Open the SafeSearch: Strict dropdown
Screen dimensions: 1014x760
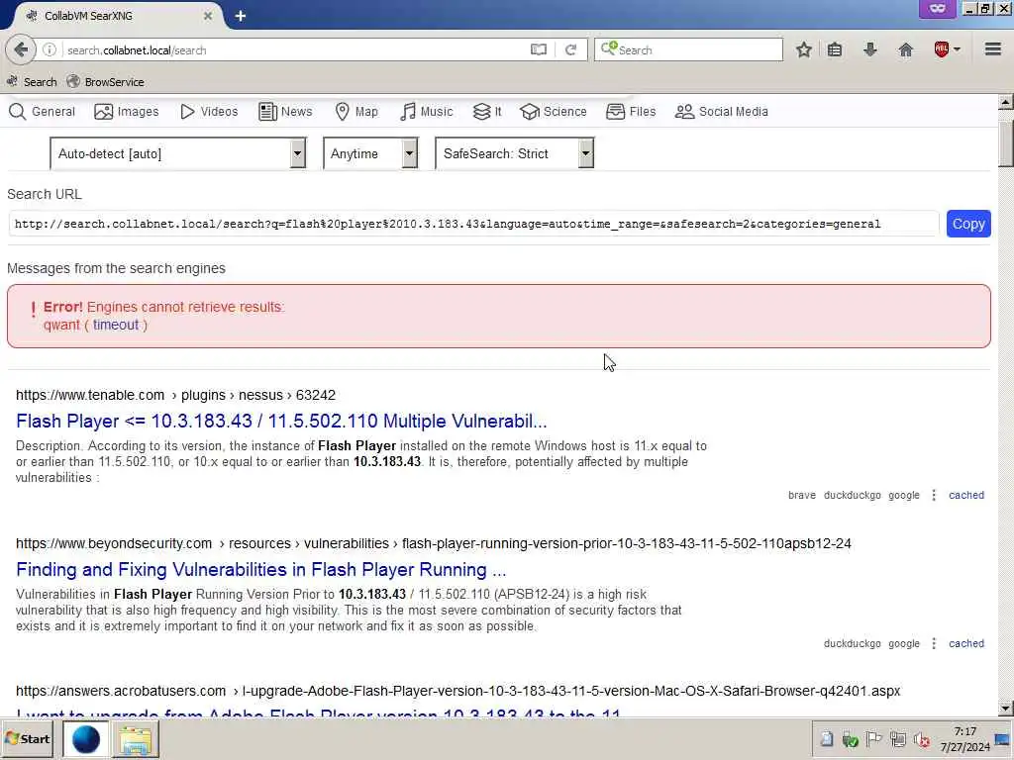click(515, 153)
